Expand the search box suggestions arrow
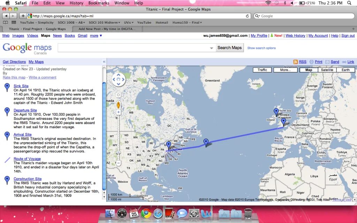 [212, 48]
